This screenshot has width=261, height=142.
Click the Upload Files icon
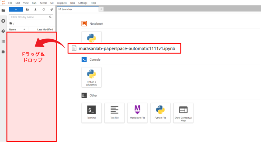click(35, 9)
